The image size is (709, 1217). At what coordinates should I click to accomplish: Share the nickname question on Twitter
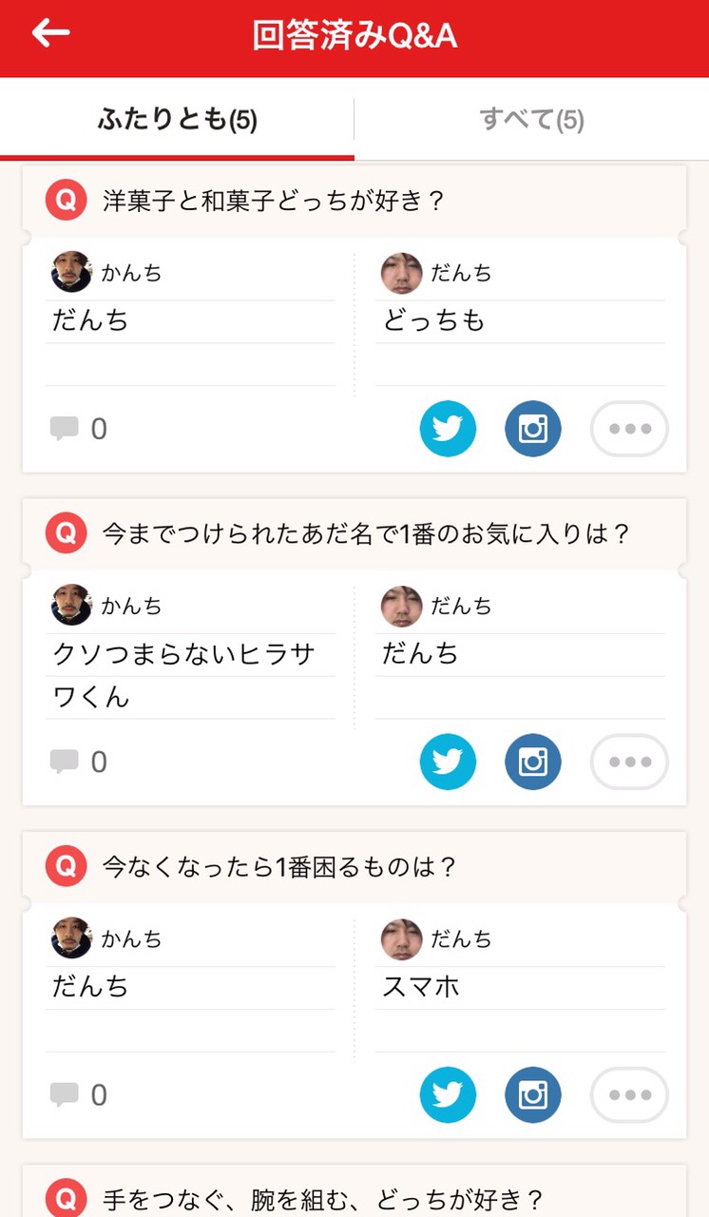(x=448, y=762)
